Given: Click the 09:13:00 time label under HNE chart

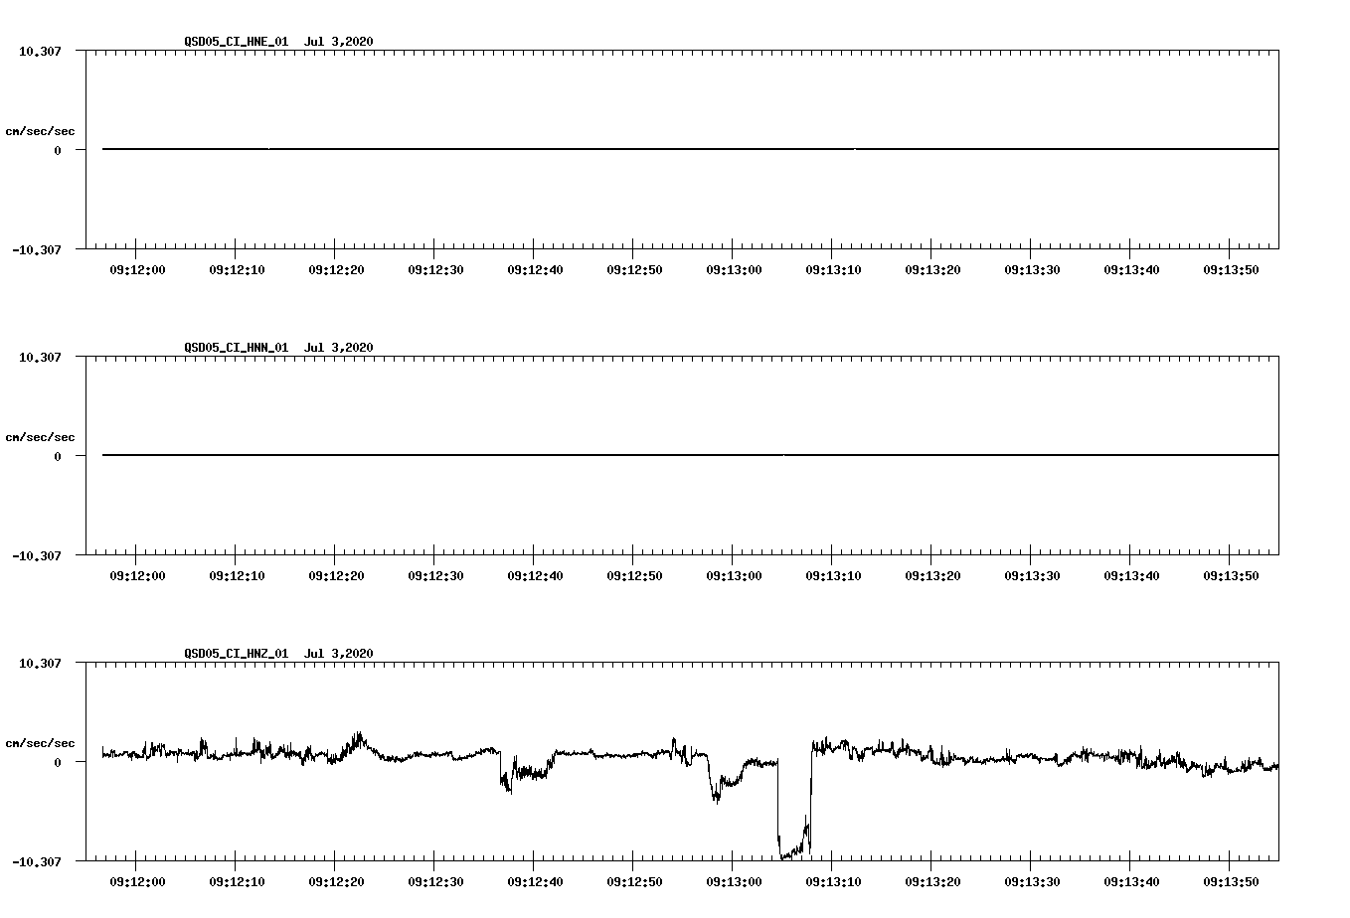Looking at the screenshot, I should 734,269.
